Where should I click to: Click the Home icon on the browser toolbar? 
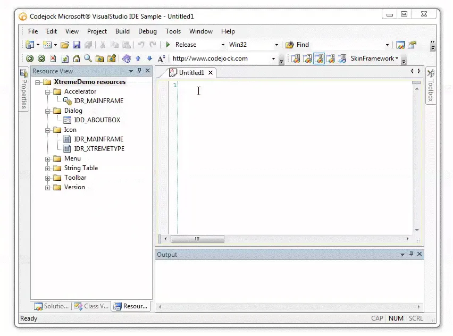pyautogui.click(x=75, y=58)
